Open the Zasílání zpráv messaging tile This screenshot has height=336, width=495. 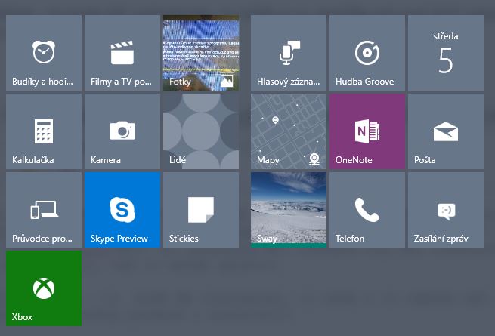(446, 210)
